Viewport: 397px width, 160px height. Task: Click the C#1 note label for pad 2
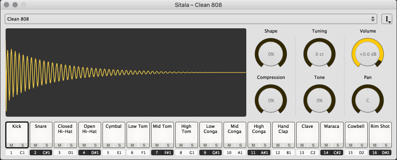coord(47,153)
